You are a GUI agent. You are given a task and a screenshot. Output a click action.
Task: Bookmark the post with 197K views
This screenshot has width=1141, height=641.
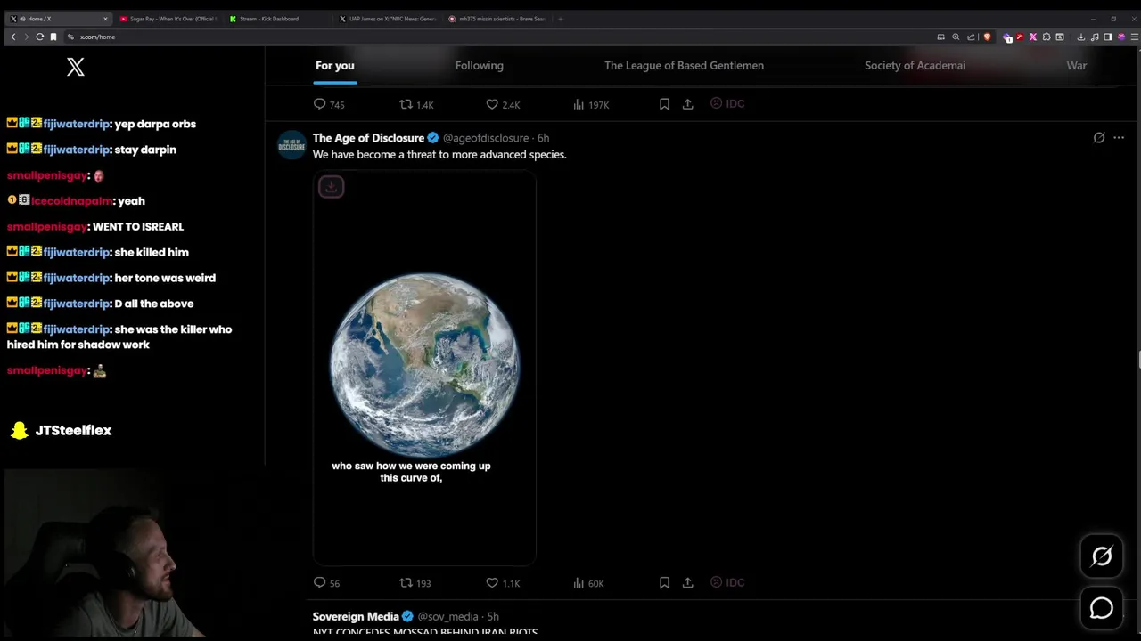pos(664,104)
